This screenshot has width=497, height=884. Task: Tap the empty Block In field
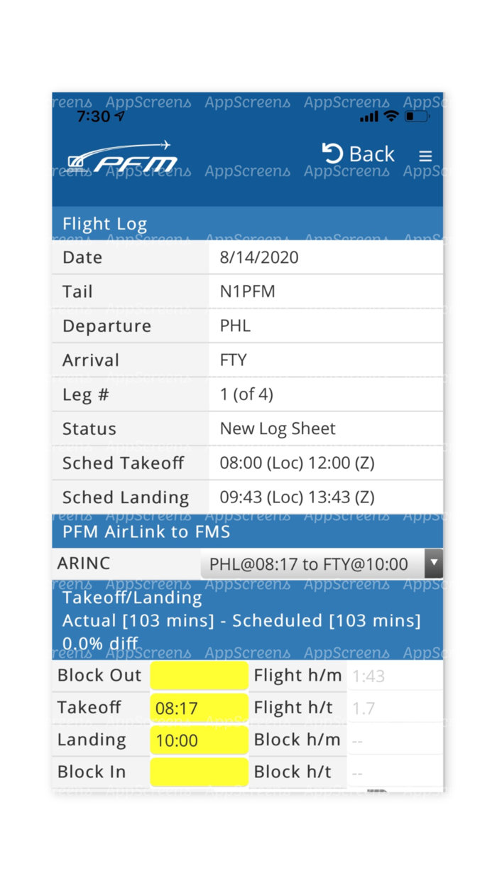pos(199,772)
